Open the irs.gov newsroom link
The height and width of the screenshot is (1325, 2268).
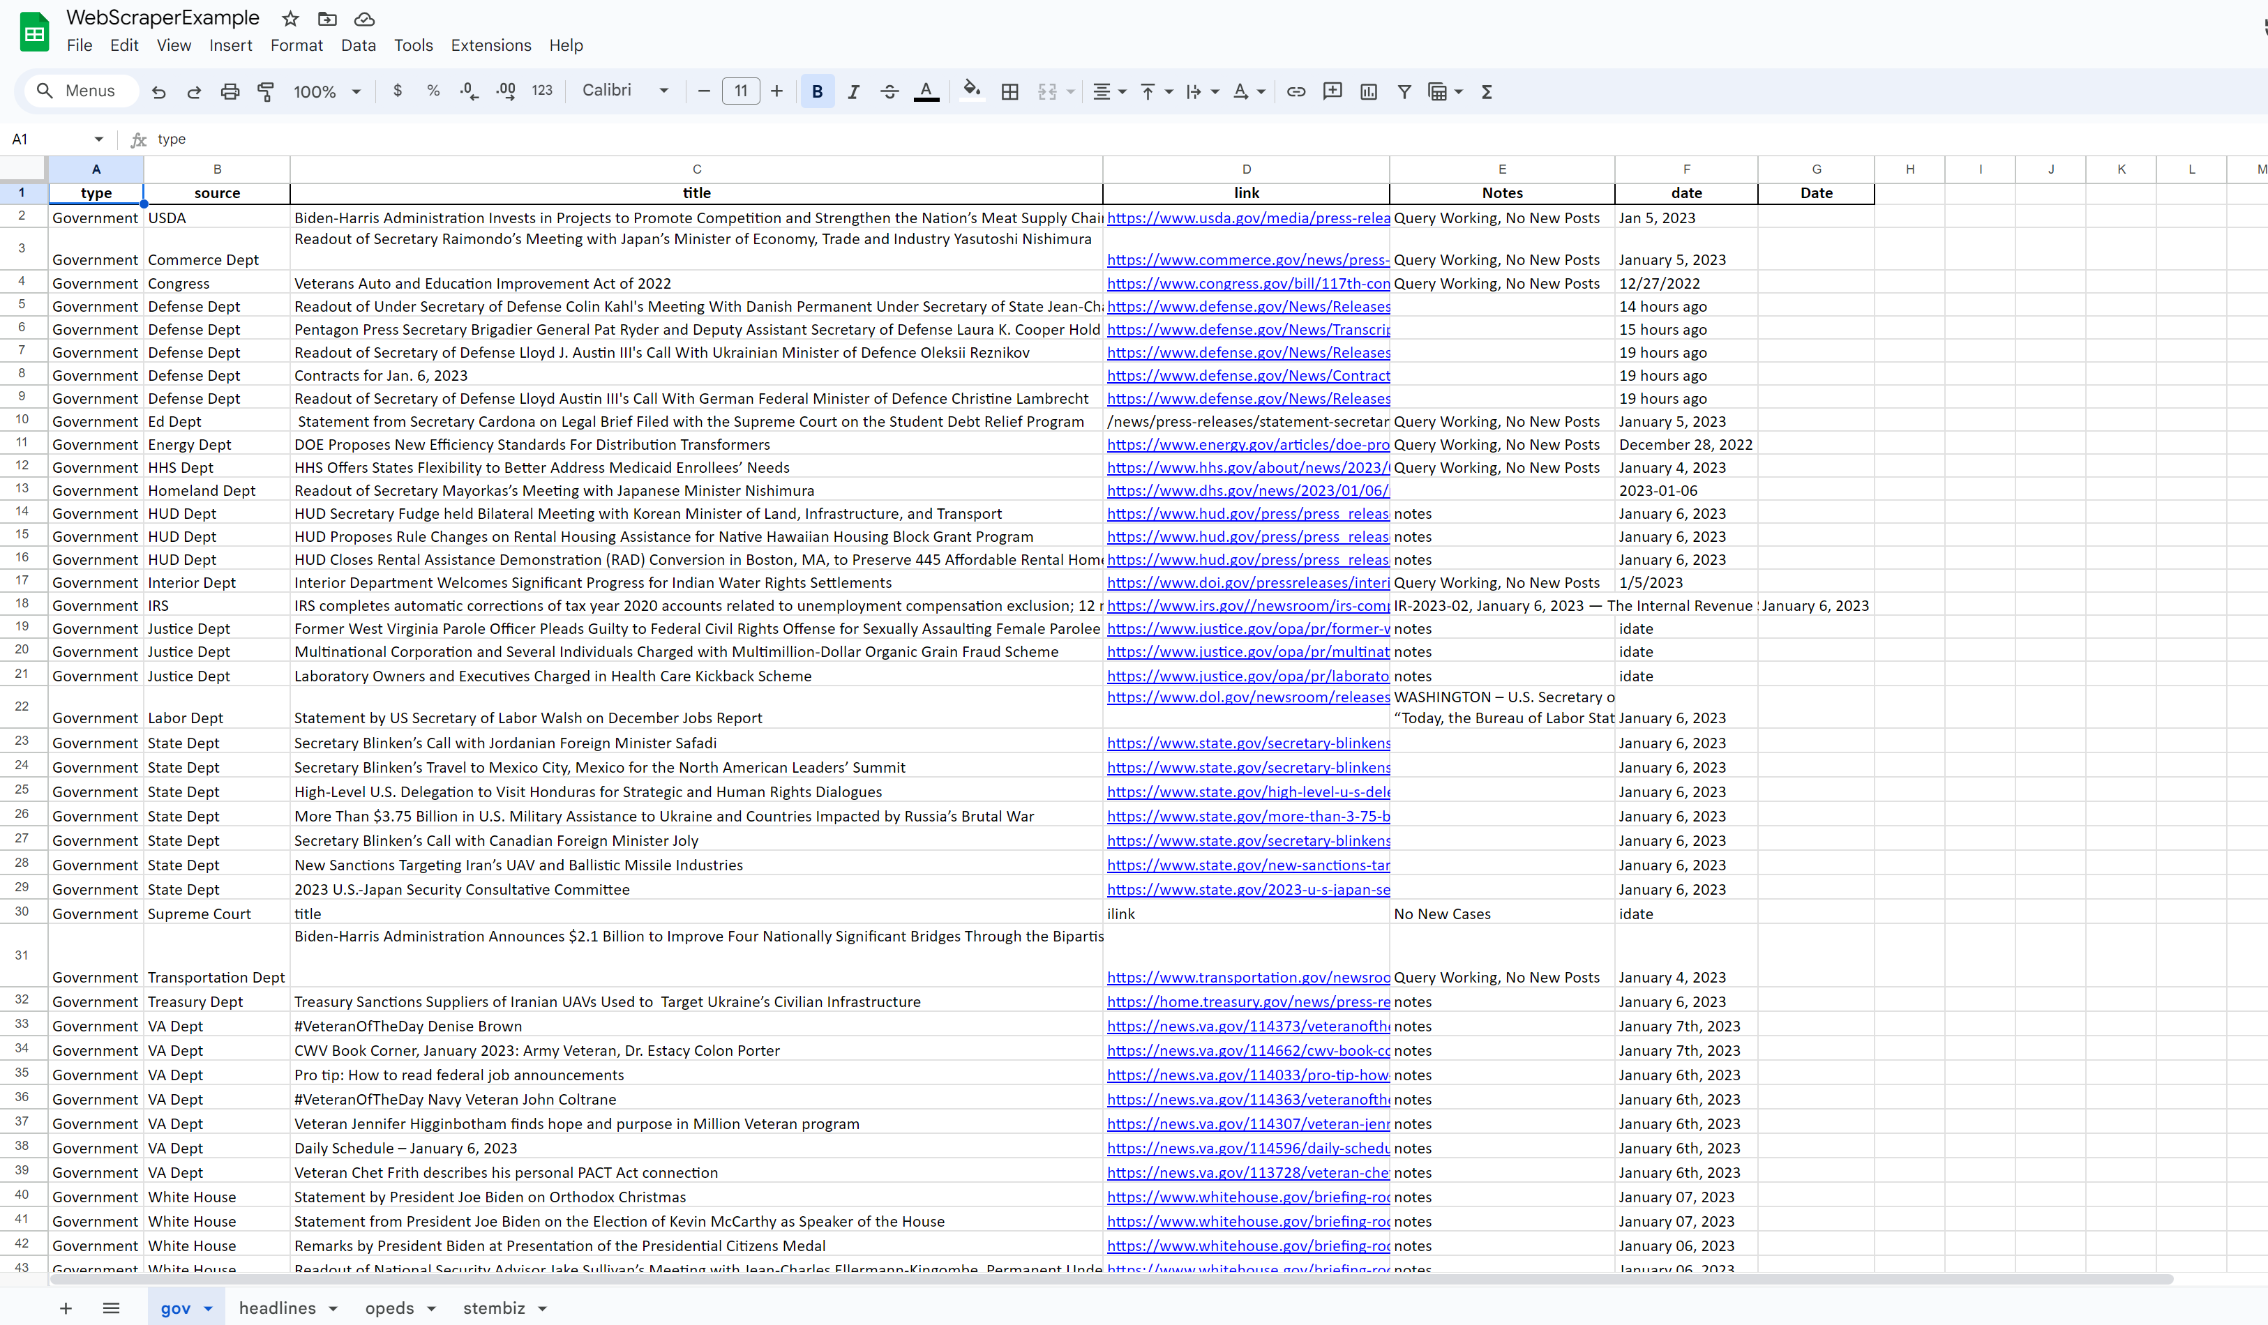(x=1248, y=605)
